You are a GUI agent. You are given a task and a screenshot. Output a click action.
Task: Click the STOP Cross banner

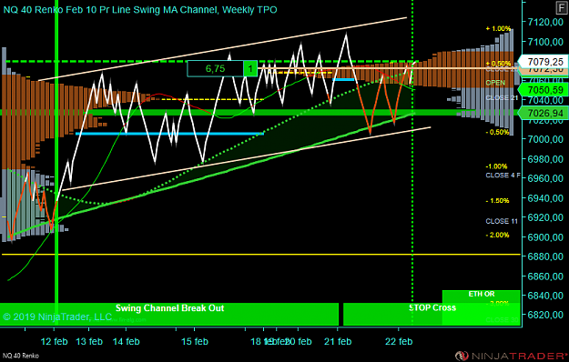tap(432, 314)
